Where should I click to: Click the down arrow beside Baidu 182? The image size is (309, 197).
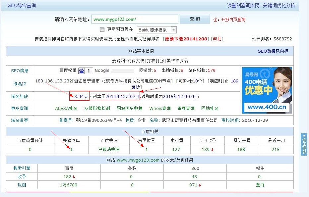tap(74, 177)
